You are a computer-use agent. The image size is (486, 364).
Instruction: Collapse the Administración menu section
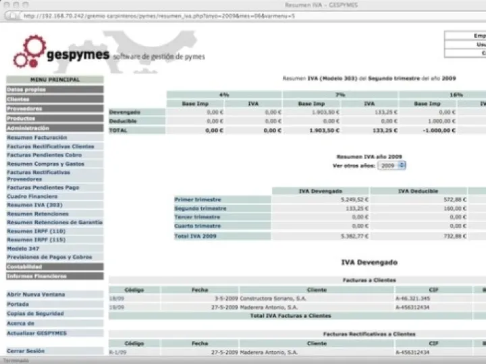(x=28, y=128)
